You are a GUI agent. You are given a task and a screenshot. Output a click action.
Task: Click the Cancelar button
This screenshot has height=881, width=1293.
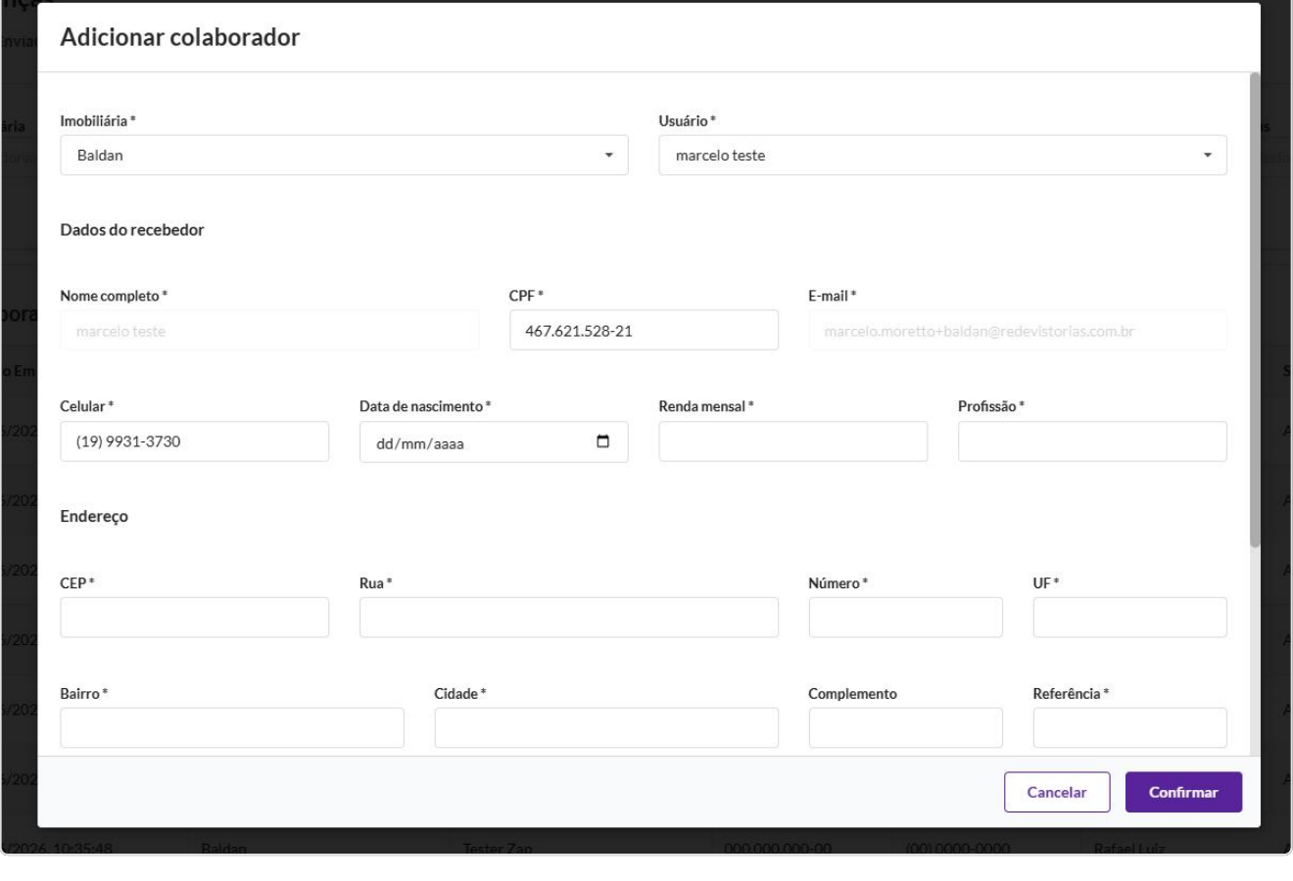(1057, 792)
